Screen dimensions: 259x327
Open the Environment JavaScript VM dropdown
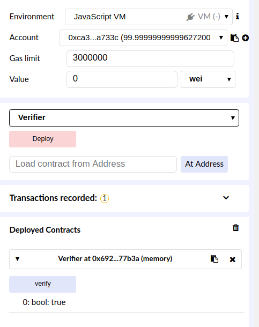click(149, 17)
